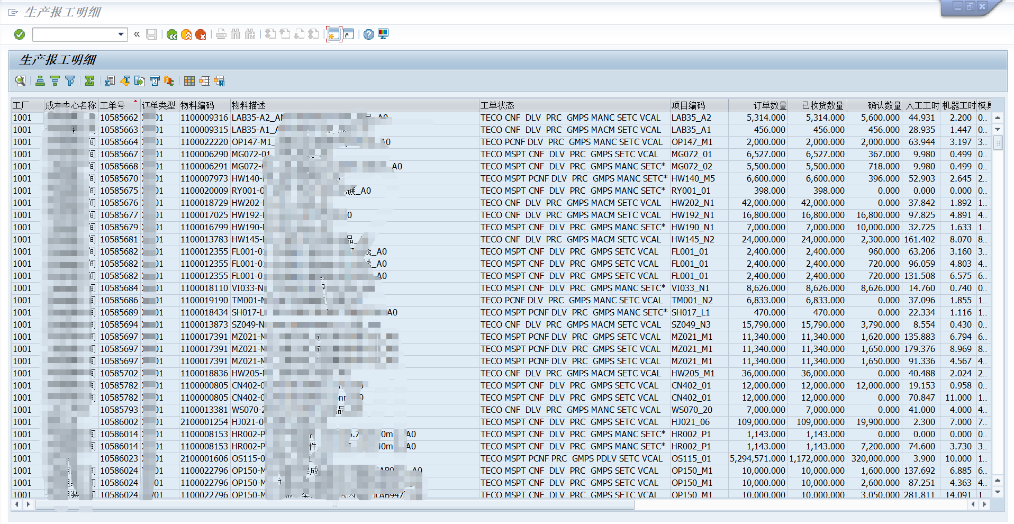Click the vertical scrollbar up arrow
The image size is (1014, 524).
[x=998, y=118]
